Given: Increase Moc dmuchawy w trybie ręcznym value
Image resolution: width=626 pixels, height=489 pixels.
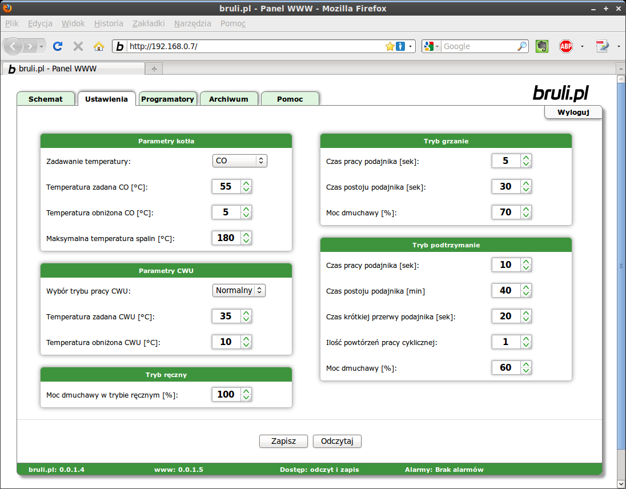Looking at the screenshot, I should pyautogui.click(x=246, y=391).
